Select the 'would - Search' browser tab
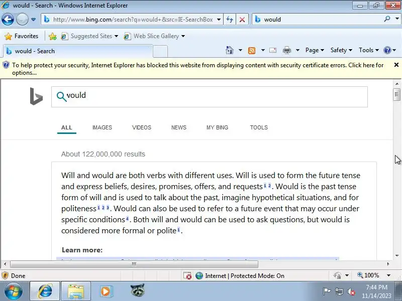This screenshot has height=301, width=402. tap(78, 51)
